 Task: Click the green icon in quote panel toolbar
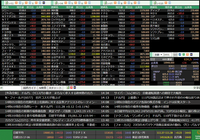[184, 55]
